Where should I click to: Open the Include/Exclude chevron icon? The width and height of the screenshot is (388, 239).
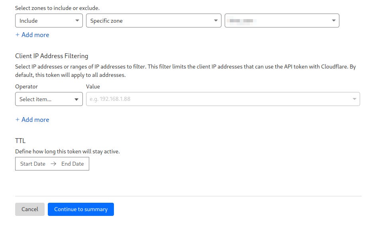(x=78, y=20)
